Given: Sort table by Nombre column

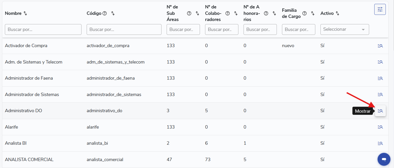Looking at the screenshot, I should coord(25,13).
